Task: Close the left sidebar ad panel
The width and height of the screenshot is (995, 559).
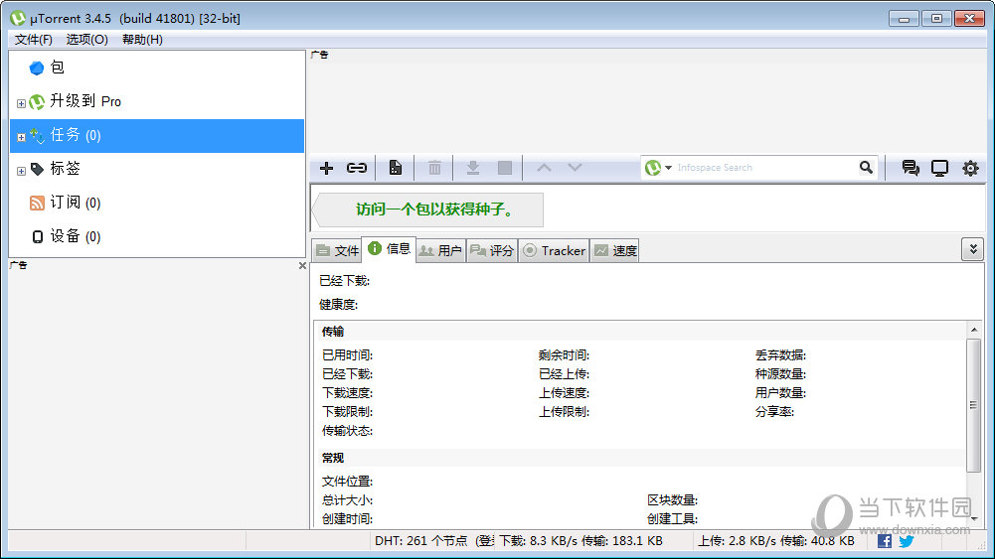Action: 302,266
